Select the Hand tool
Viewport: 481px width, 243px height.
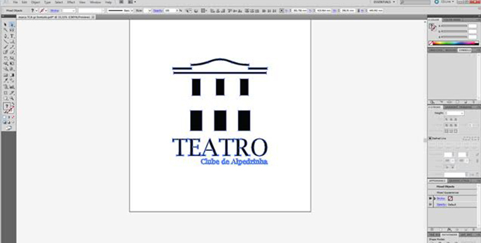click(5, 98)
